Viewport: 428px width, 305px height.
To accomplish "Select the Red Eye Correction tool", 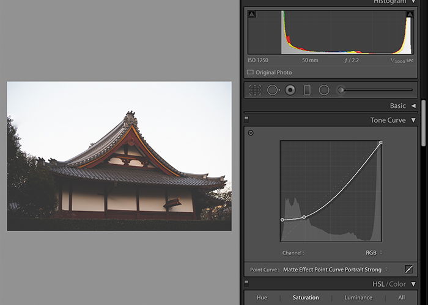I will coord(290,90).
